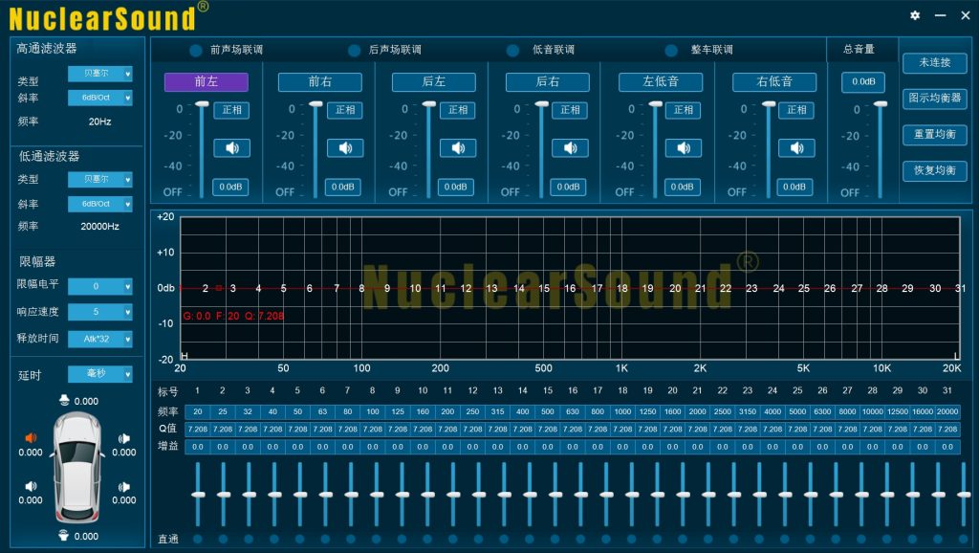Image resolution: width=979 pixels, height=553 pixels.
Task: Switch to the 右低音 channel
Action: click(774, 82)
